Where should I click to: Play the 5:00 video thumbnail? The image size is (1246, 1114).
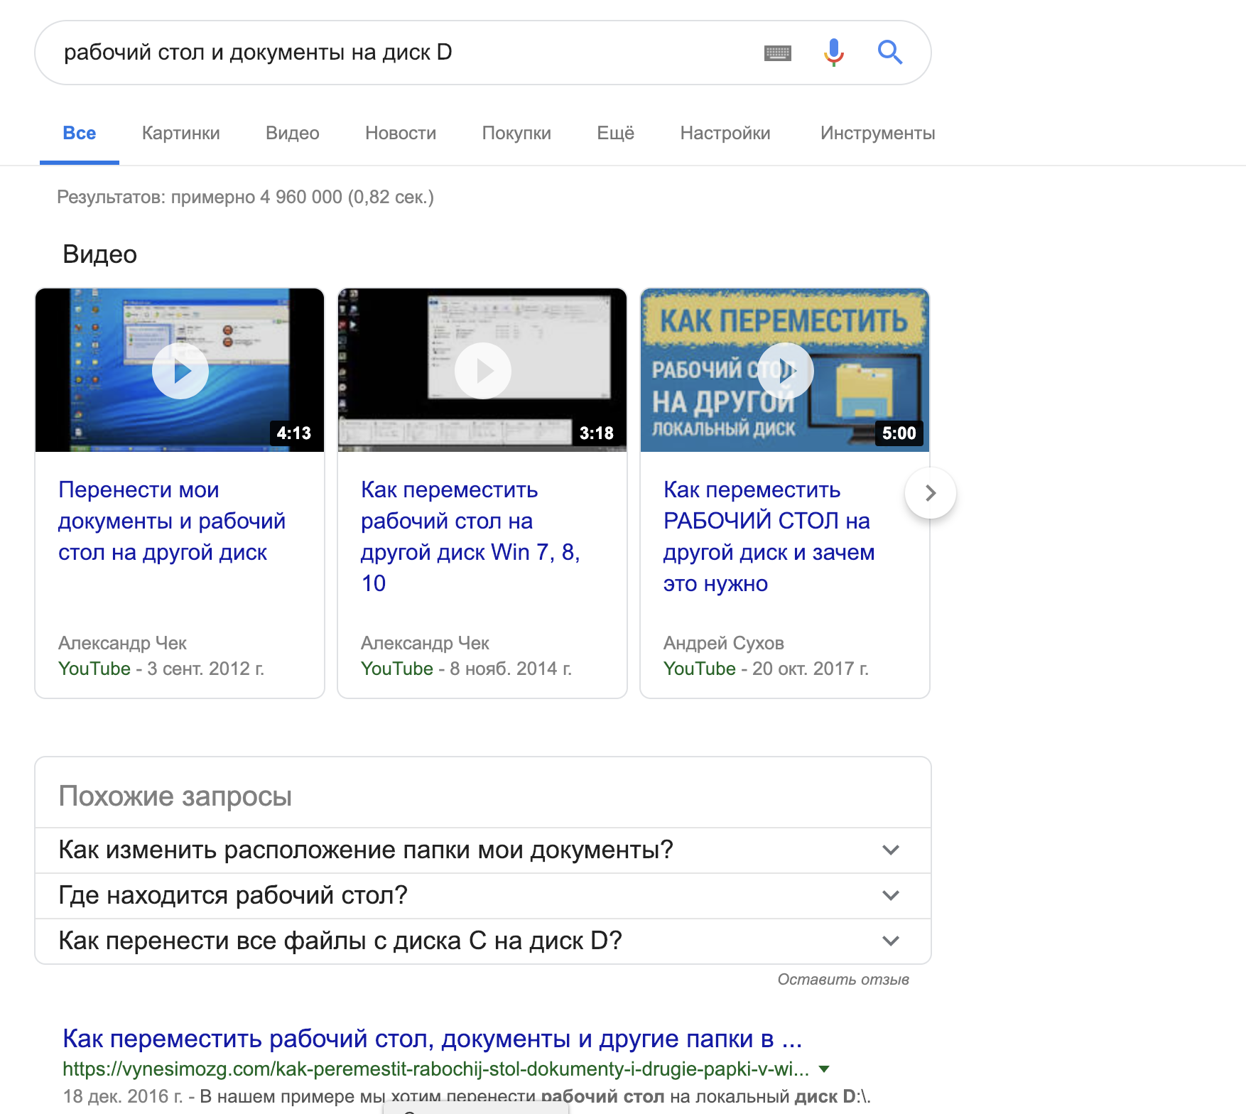point(785,370)
